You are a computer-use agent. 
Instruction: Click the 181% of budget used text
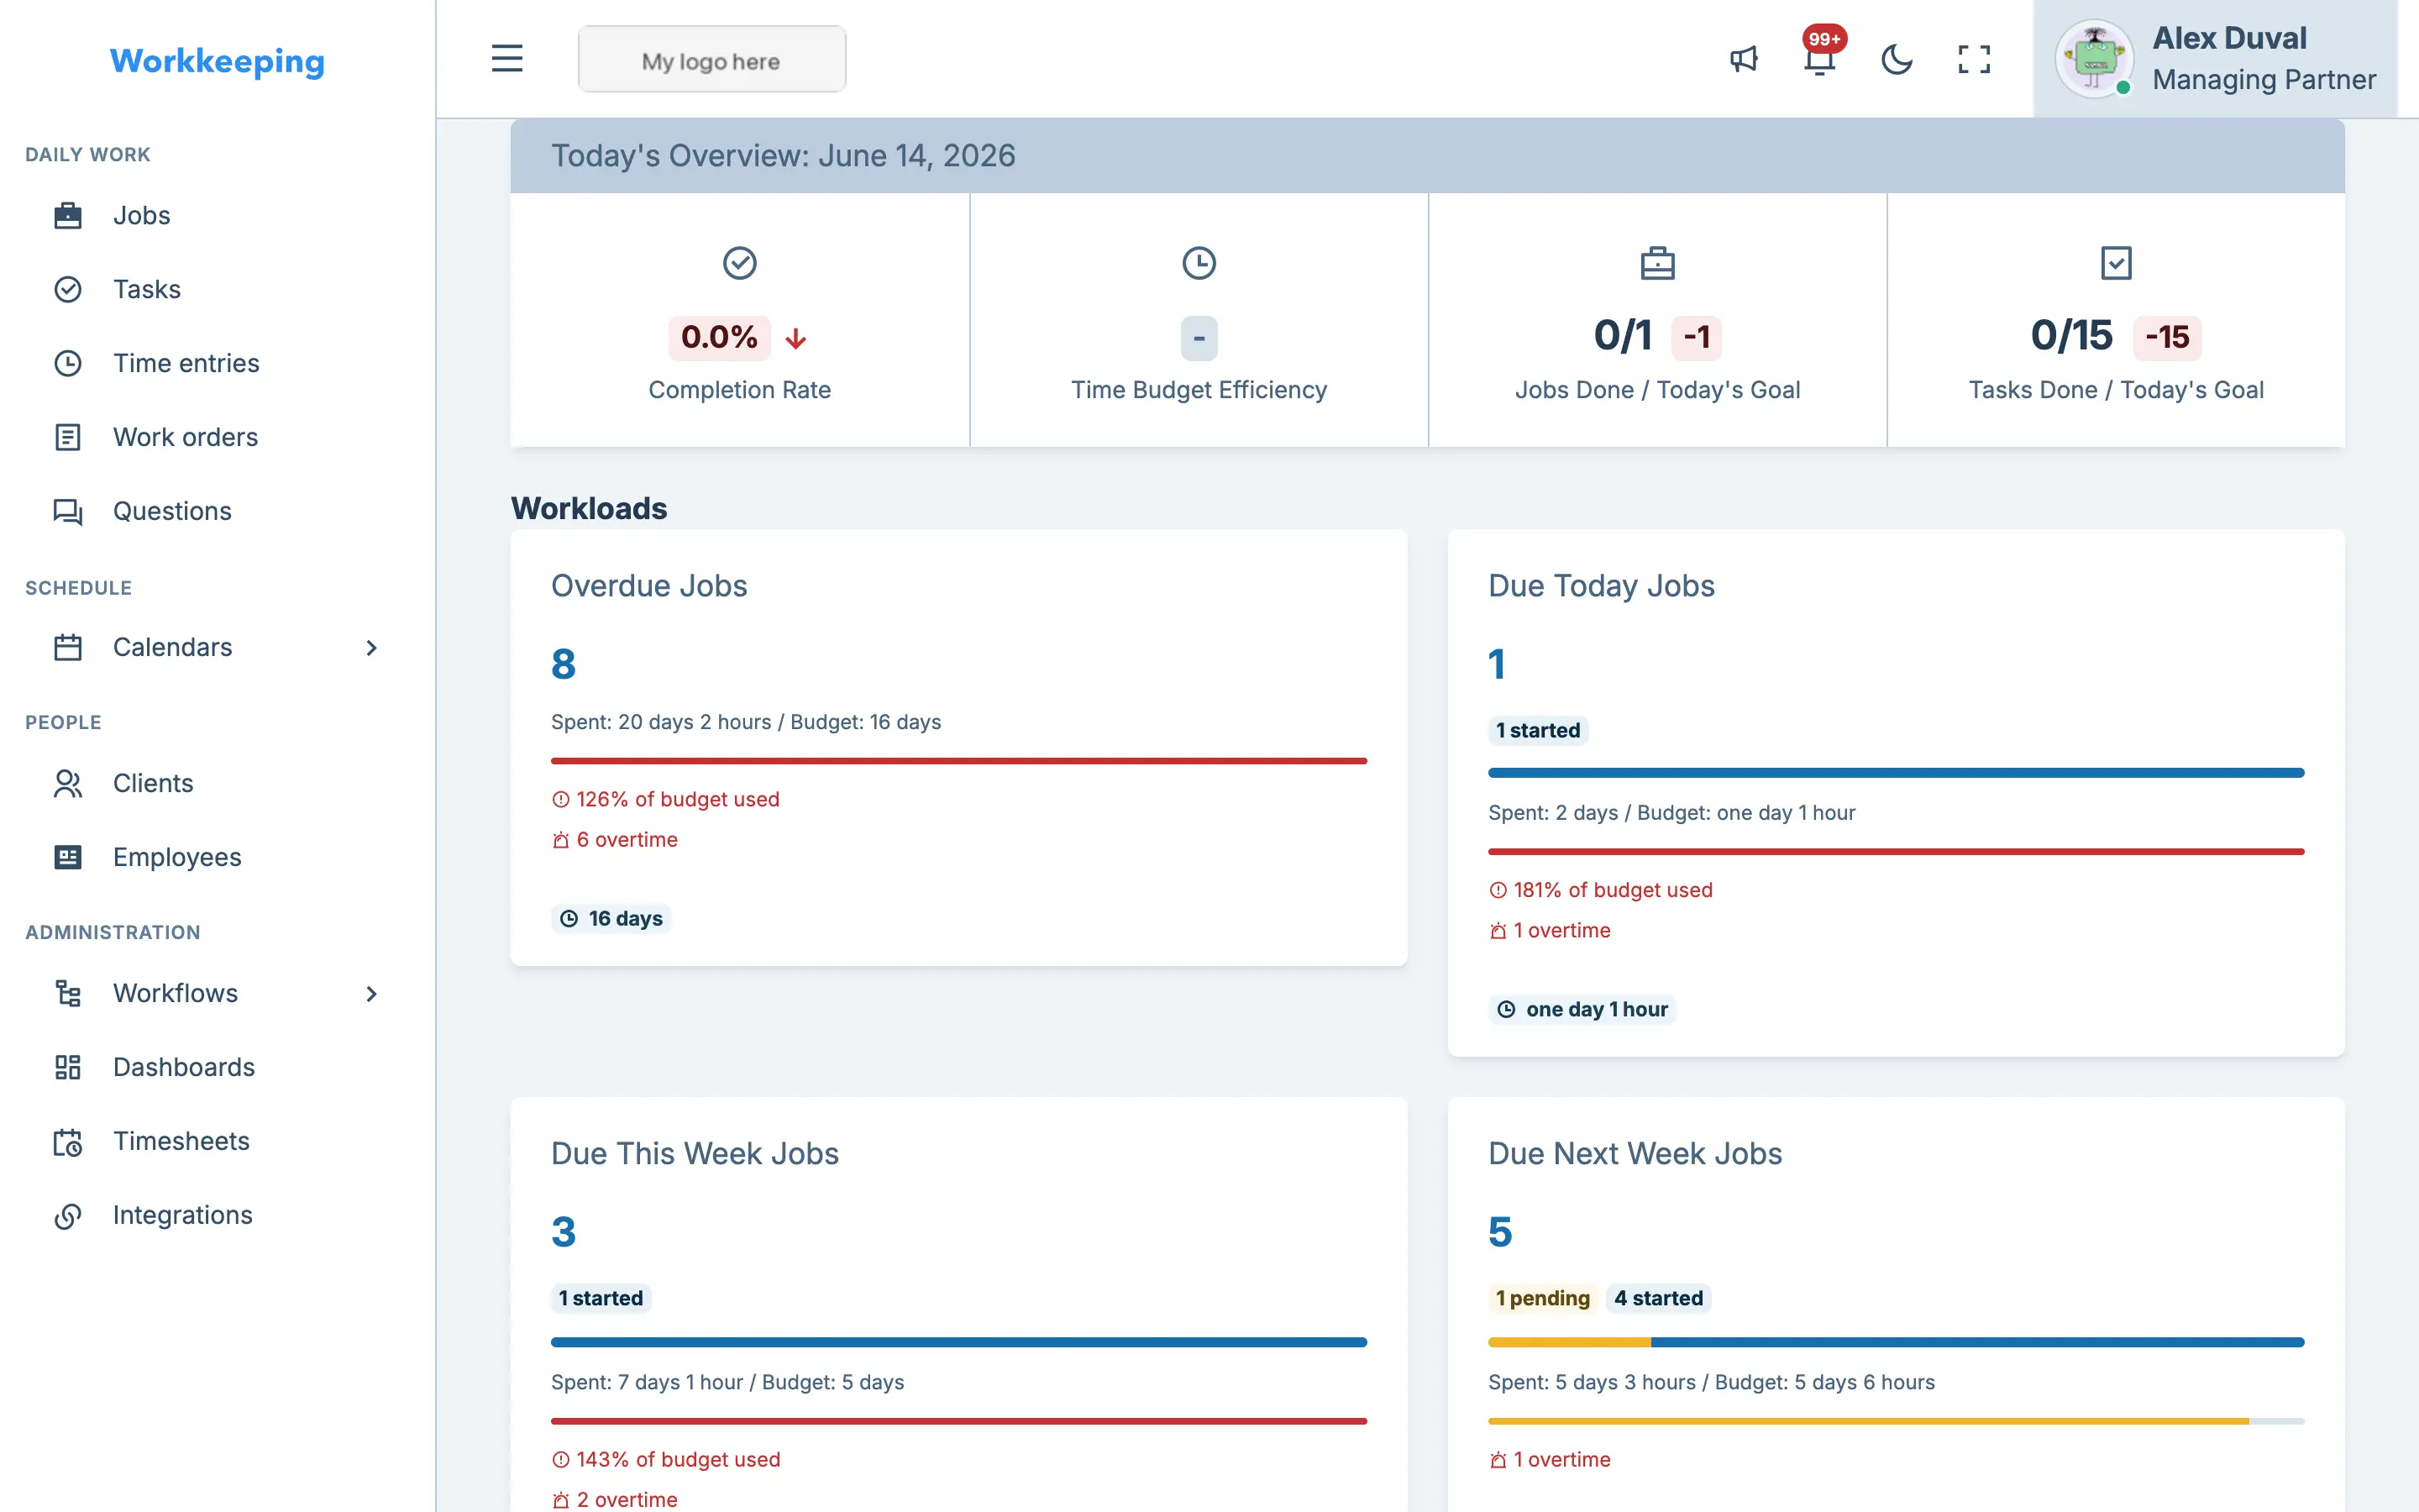(x=1613, y=890)
